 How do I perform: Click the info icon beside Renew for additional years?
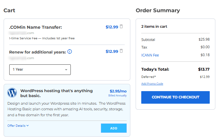(70, 52)
